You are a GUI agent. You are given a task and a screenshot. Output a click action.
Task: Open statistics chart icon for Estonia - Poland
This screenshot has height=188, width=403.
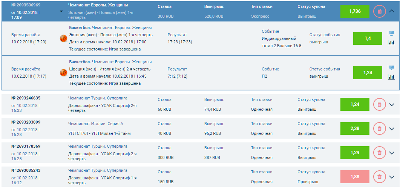(391, 43)
